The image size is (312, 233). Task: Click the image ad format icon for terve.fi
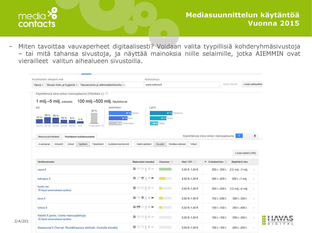pos(142,198)
